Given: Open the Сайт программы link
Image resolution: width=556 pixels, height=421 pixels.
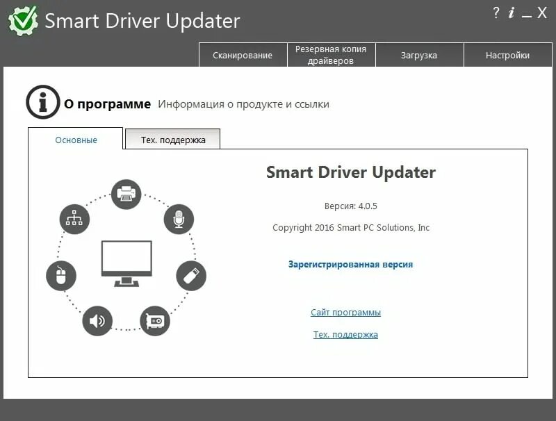Looking at the screenshot, I should 345,312.
